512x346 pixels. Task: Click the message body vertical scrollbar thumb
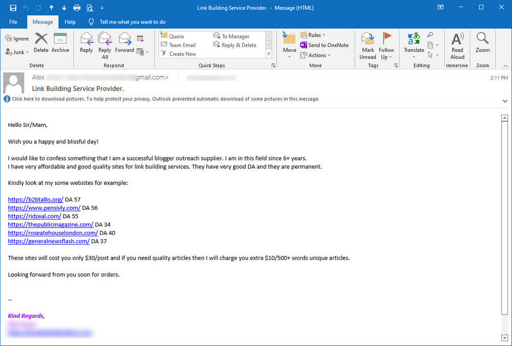[504, 218]
